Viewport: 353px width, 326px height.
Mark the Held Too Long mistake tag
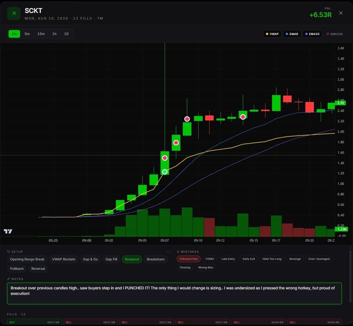[272, 259]
